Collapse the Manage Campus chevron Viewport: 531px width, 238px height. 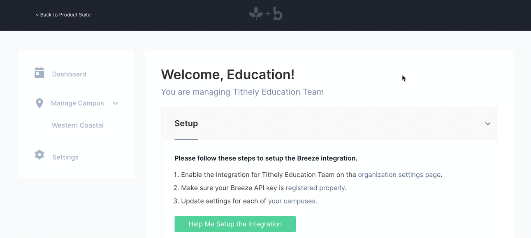pos(115,103)
